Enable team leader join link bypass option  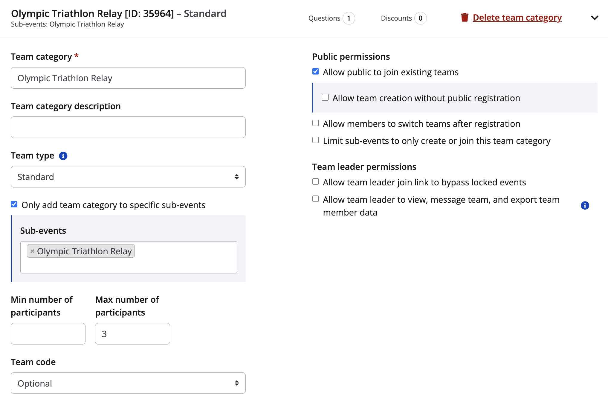[316, 182]
